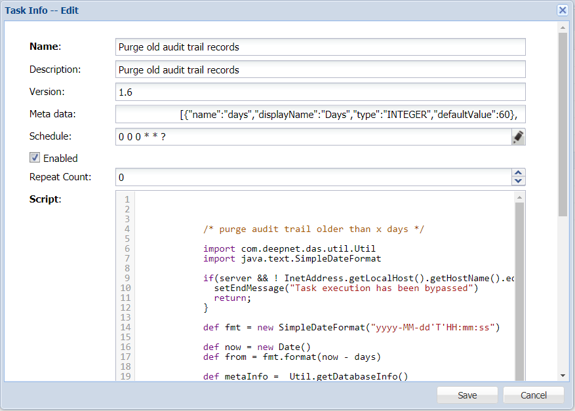This screenshot has height=411, width=575.
Task: Click dialog scroll down arrow
Action: pyautogui.click(x=563, y=375)
